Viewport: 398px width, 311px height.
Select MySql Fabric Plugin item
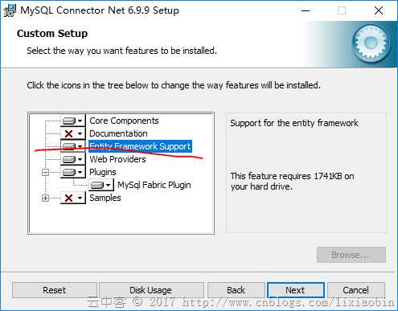pyautogui.click(x=154, y=185)
